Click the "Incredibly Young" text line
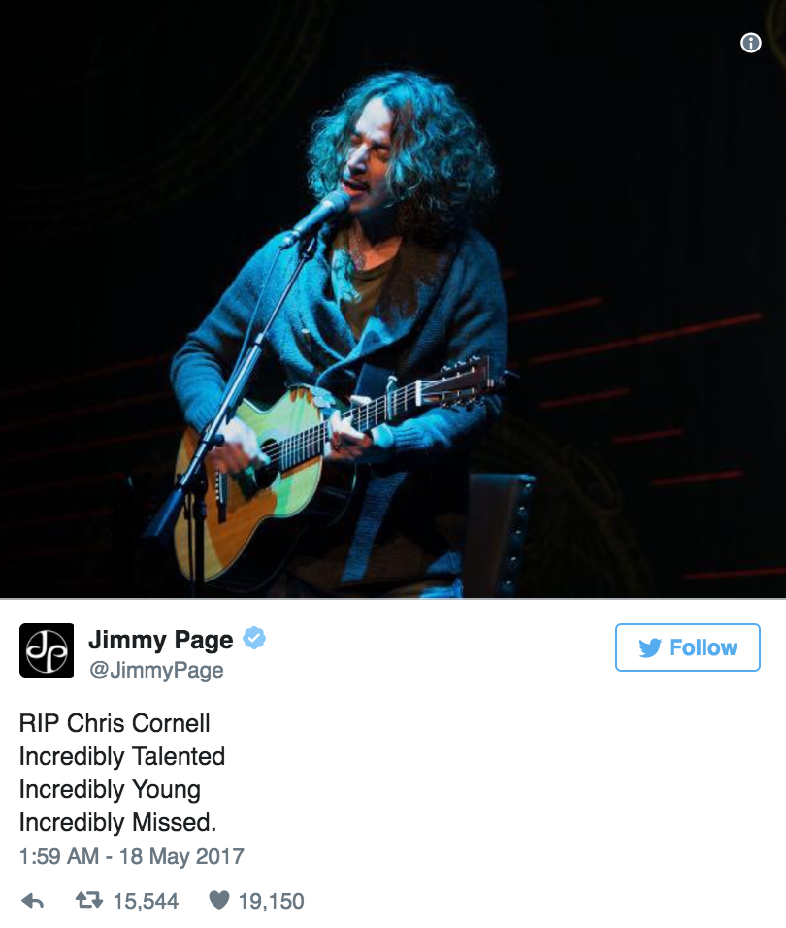Screen dimensions: 786x928 coord(110,789)
